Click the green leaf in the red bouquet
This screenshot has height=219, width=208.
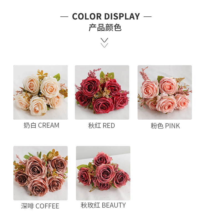click(102, 75)
